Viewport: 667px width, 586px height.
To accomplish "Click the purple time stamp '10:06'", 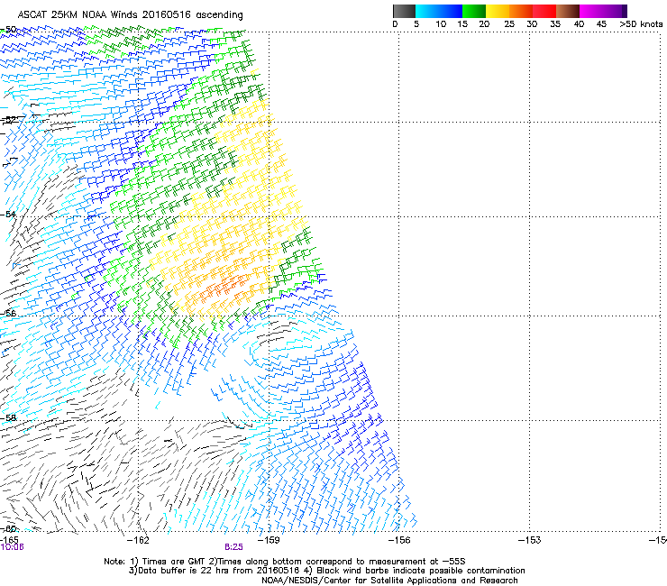I will [12, 547].
